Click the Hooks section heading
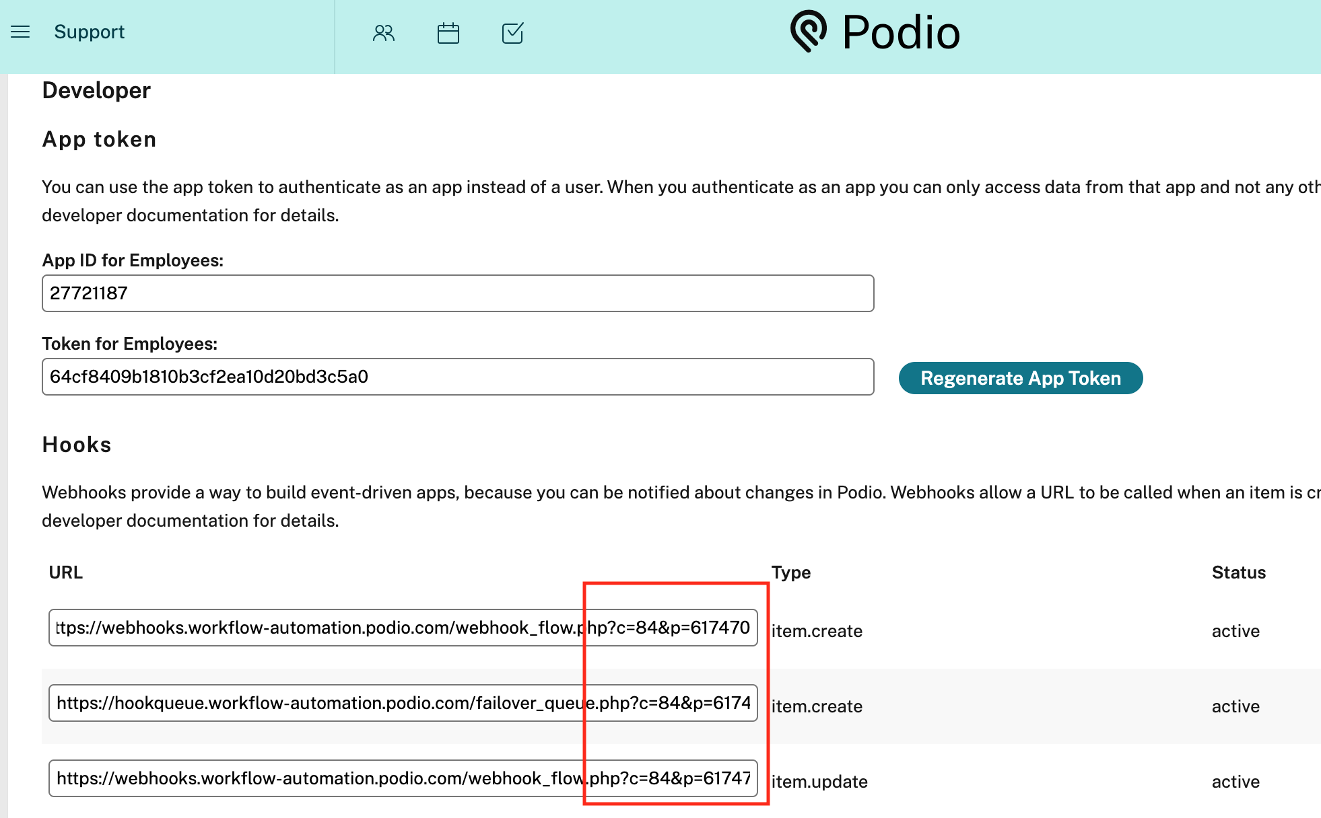Screen dimensions: 1321x818 pyautogui.click(x=77, y=445)
